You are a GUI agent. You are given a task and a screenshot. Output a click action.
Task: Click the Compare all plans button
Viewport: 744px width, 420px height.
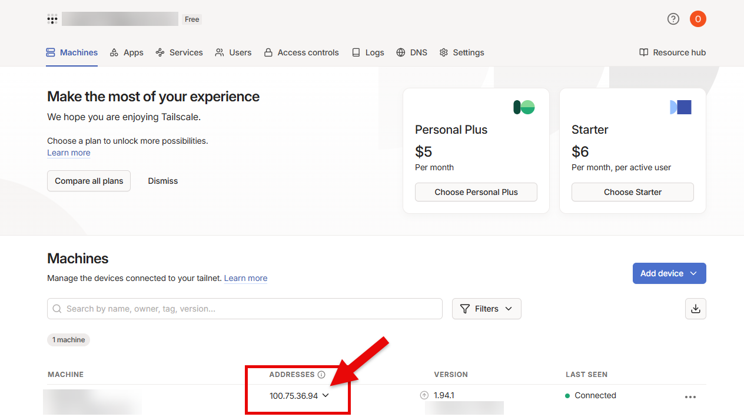(x=89, y=181)
